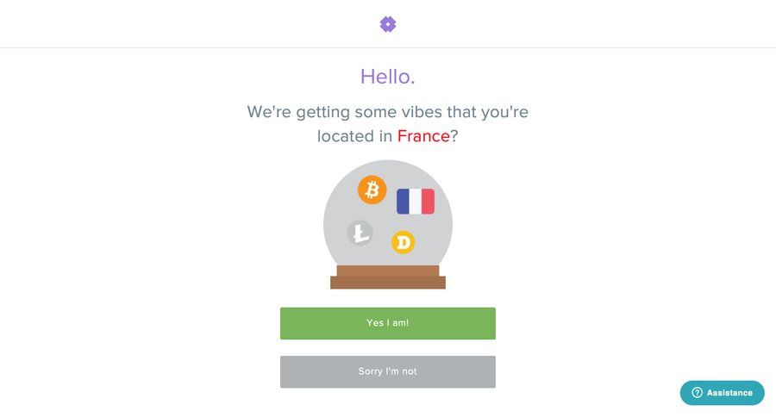776x417 pixels.
Task: Click the question mark icon beside Assistance
Action: [x=697, y=393]
